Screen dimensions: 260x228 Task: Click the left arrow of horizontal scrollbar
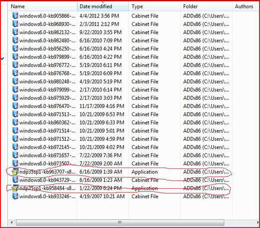12,222
